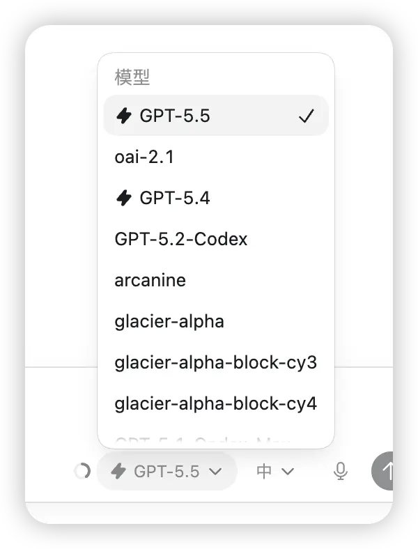The image size is (418, 549).
Task: Expand the chevron next to language 中
Action: point(288,472)
